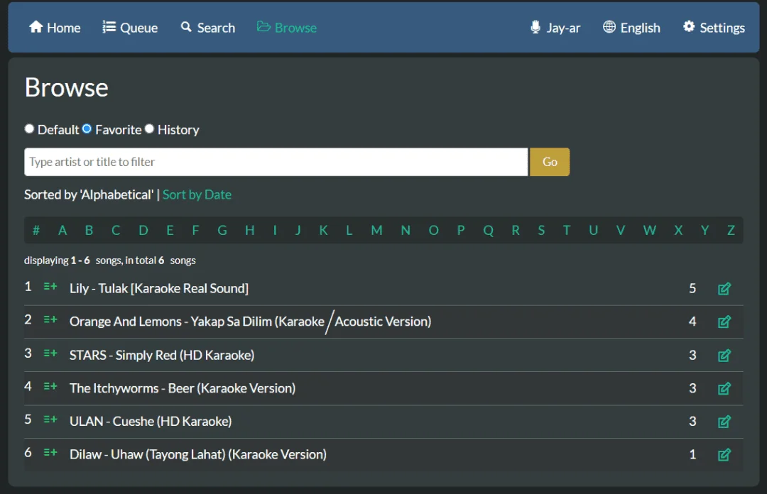Change the English language setting

[631, 28]
